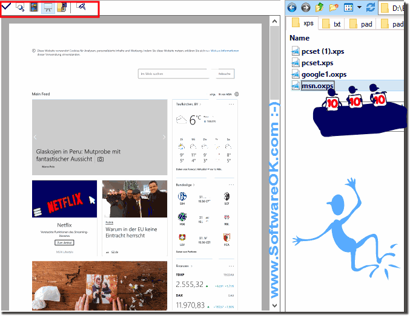Toggle the presentation screen preview icon
410x316 pixels.
point(48,7)
